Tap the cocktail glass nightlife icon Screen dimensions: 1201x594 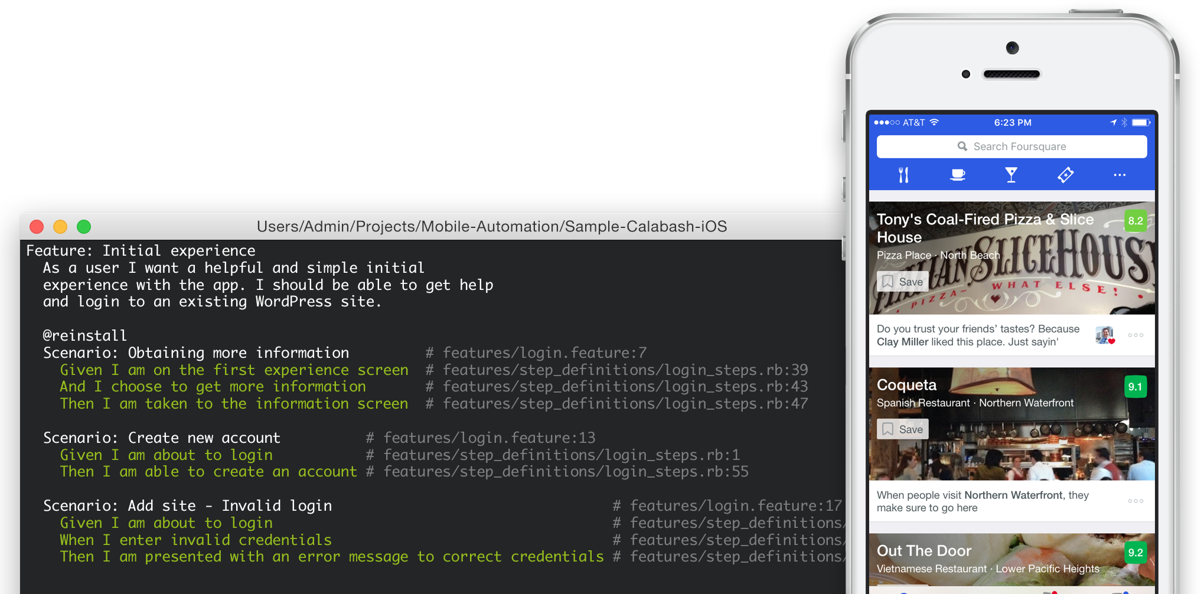pos(1011,175)
